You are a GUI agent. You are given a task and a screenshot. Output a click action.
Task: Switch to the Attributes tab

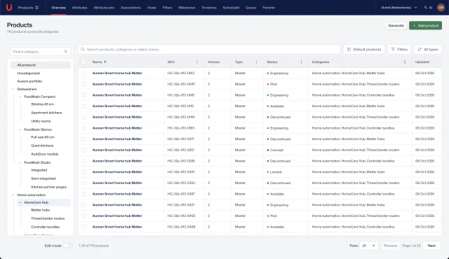(x=79, y=8)
